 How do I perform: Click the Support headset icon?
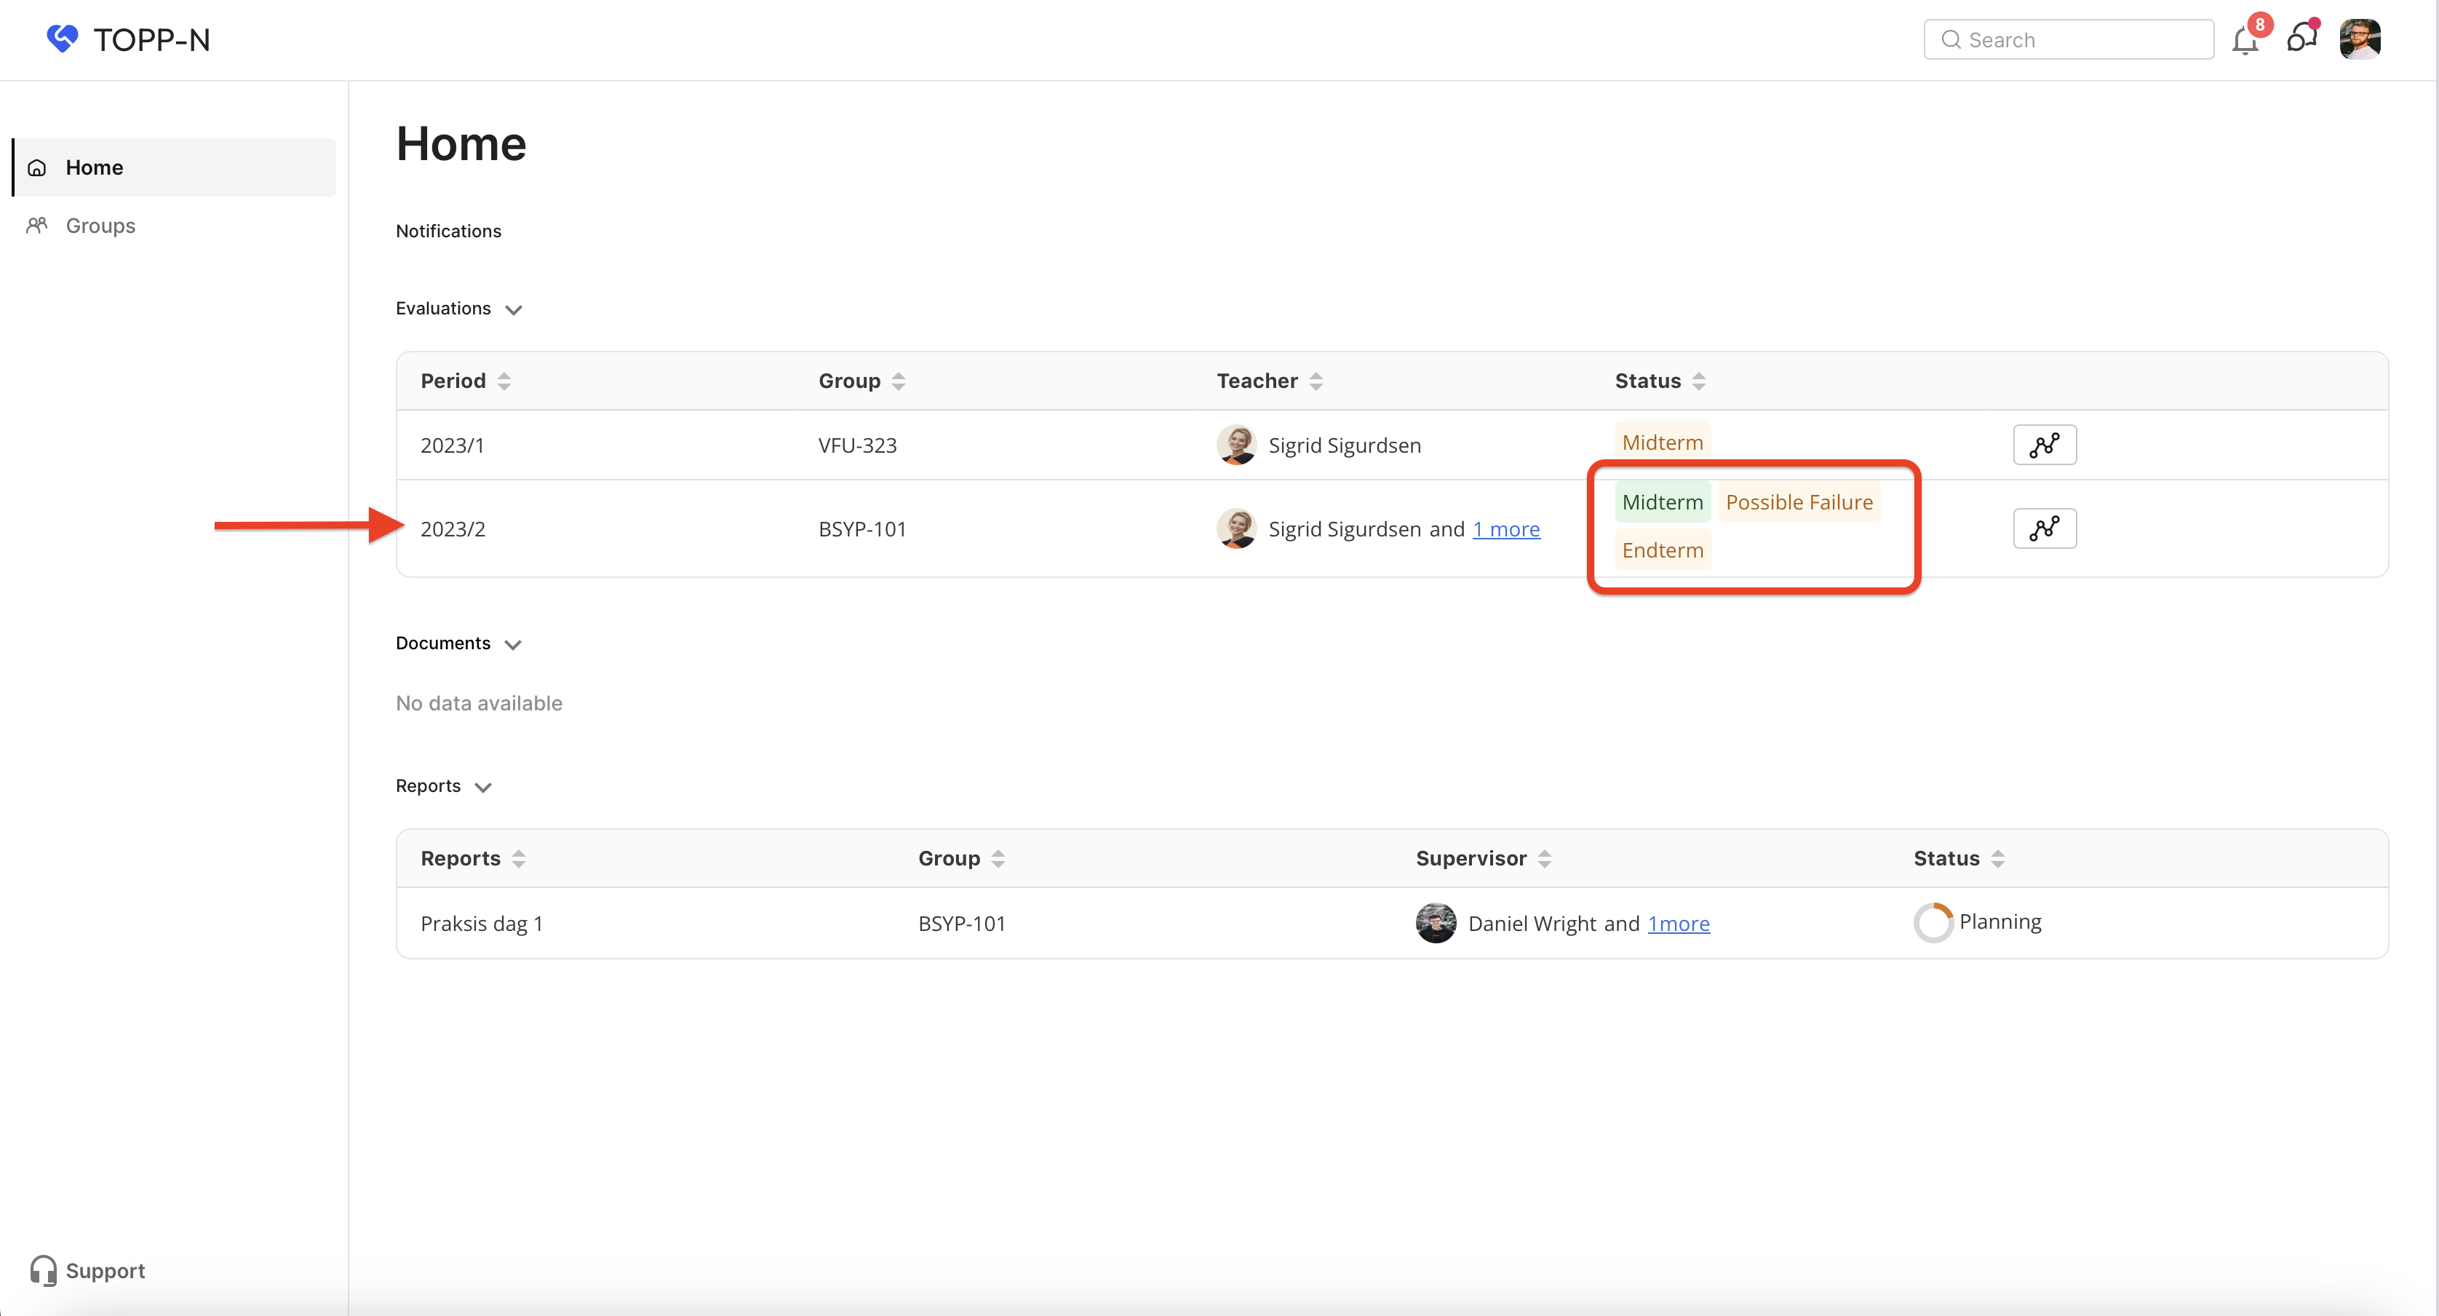point(43,1269)
